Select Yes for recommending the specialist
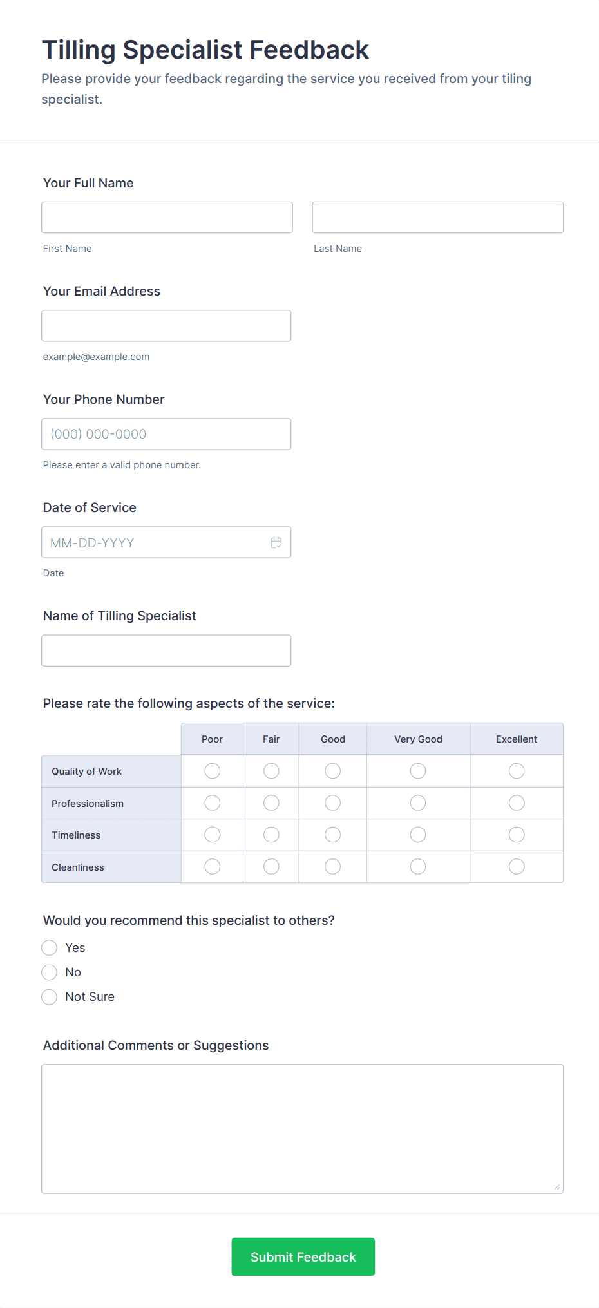 50,947
